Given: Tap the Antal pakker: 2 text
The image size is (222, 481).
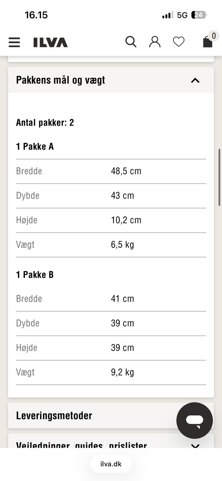Looking at the screenshot, I should click(x=45, y=123).
